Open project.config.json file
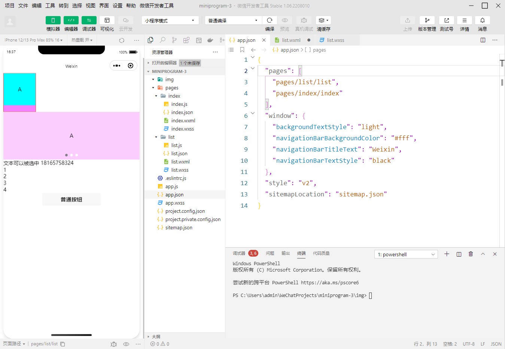The width and height of the screenshot is (505, 349). coord(185,211)
